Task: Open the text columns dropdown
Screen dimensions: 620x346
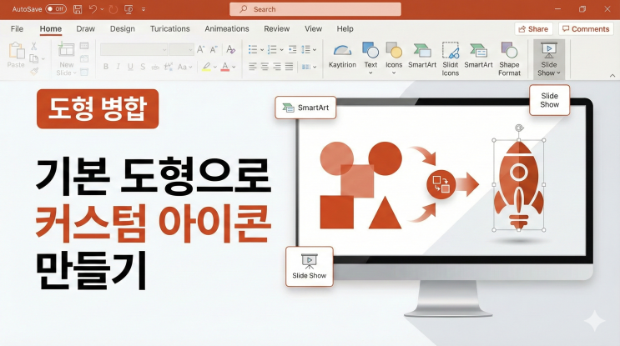Action: click(x=309, y=68)
